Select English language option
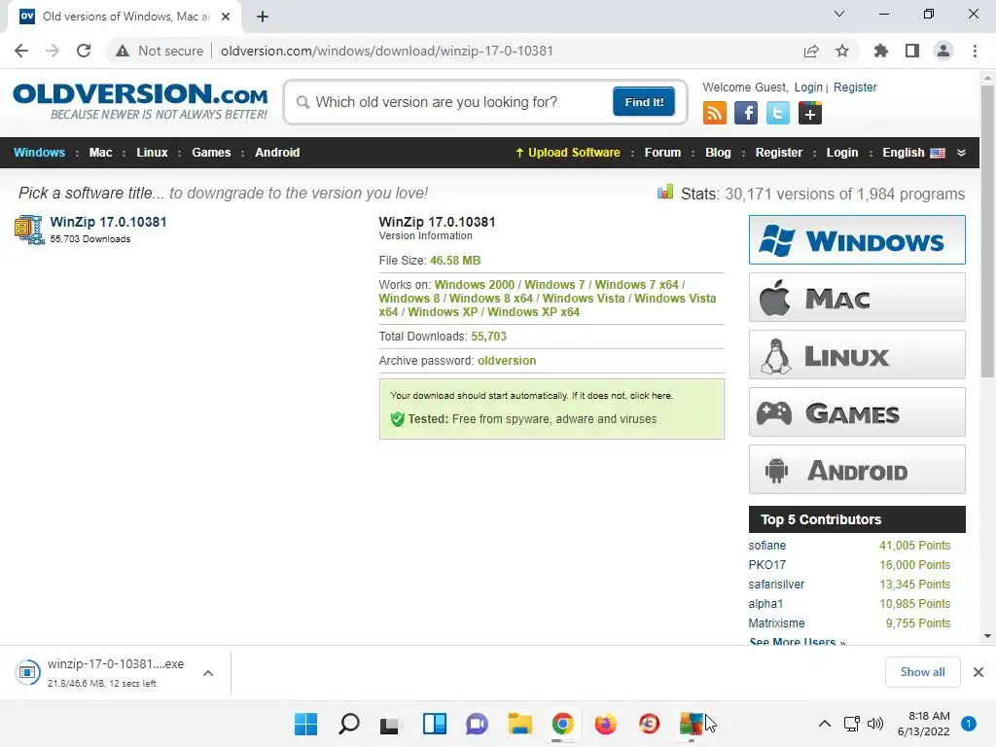The width and height of the screenshot is (996, 747). click(913, 153)
